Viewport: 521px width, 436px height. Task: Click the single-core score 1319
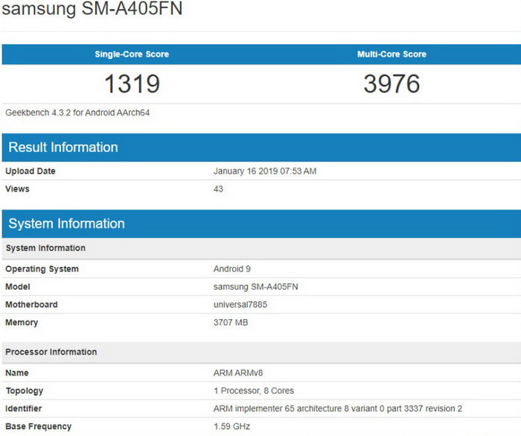click(x=132, y=83)
